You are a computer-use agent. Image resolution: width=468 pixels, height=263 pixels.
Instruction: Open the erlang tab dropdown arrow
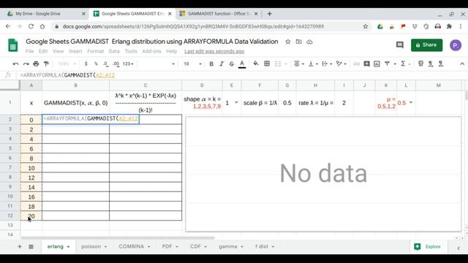click(x=68, y=247)
